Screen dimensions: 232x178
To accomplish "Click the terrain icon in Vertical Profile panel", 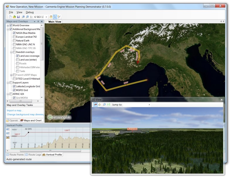I will 8,137.
